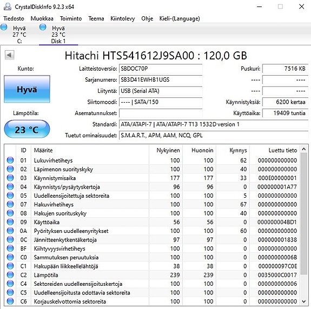Click the Huonoin column header
The height and width of the screenshot is (309, 311).
pyautogui.click(x=199, y=150)
